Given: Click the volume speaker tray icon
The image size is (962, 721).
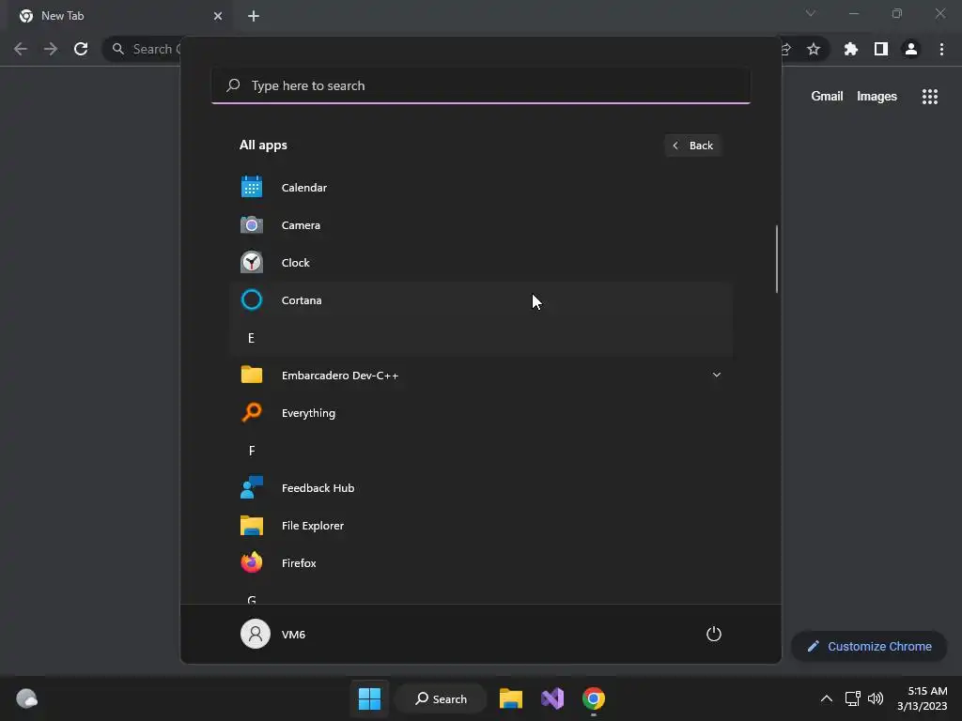Looking at the screenshot, I should [x=876, y=698].
